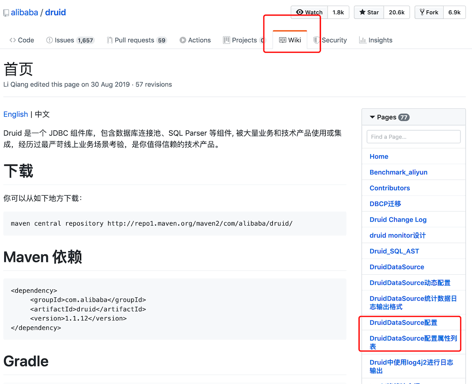View the 6.9k forks count
Screen dimensions: 472x384
click(454, 12)
